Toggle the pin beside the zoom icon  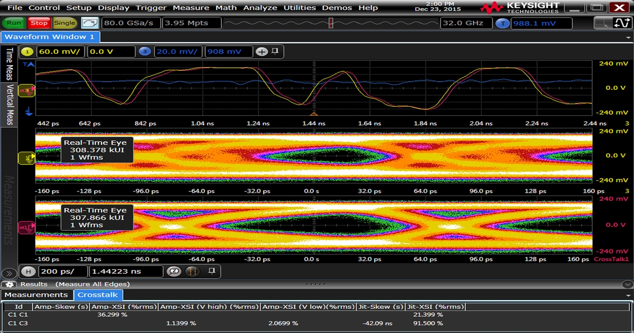pos(212,271)
